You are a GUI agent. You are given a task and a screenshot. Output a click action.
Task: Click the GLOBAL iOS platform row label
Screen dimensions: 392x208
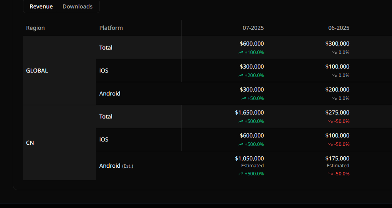tap(104, 71)
